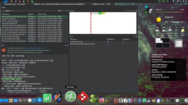Viewport: 188px width, 105px height.
Task: Select the 'Fix a mem leak on close' commit
Action: pyautogui.click(x=35, y=30)
